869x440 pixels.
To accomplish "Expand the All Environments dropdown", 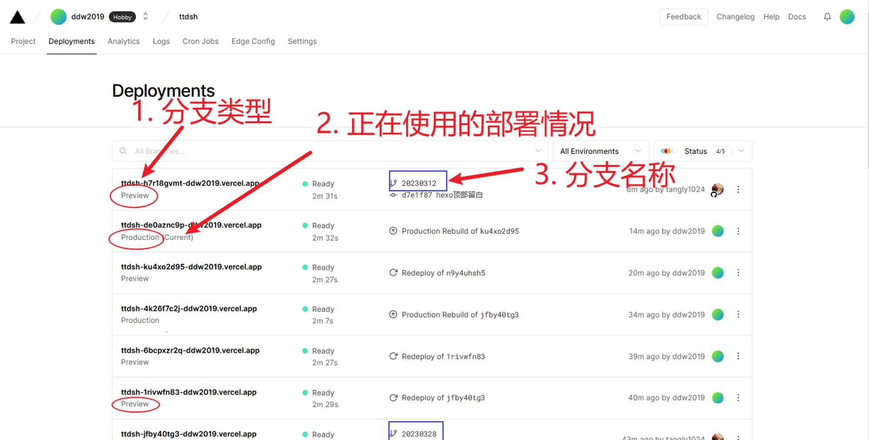I will [600, 151].
